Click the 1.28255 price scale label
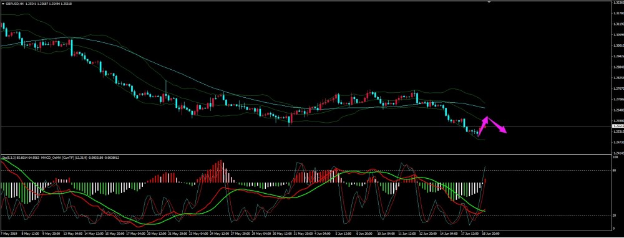 [619, 77]
